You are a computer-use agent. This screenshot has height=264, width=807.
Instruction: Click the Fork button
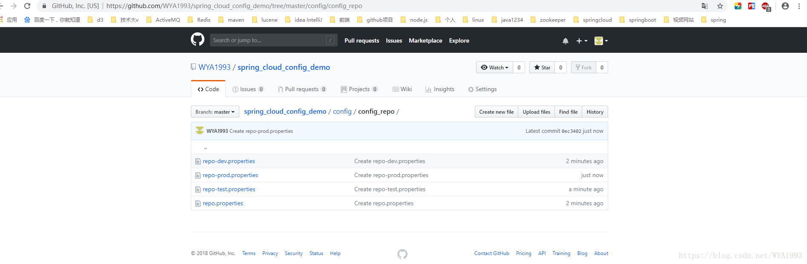tap(583, 67)
